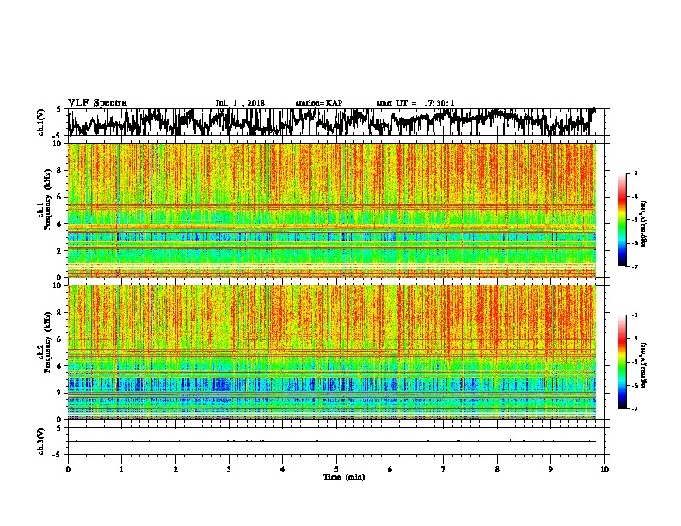Click the ch.1 colorbar log(PSD) label
681x526 pixels.
click(643, 224)
